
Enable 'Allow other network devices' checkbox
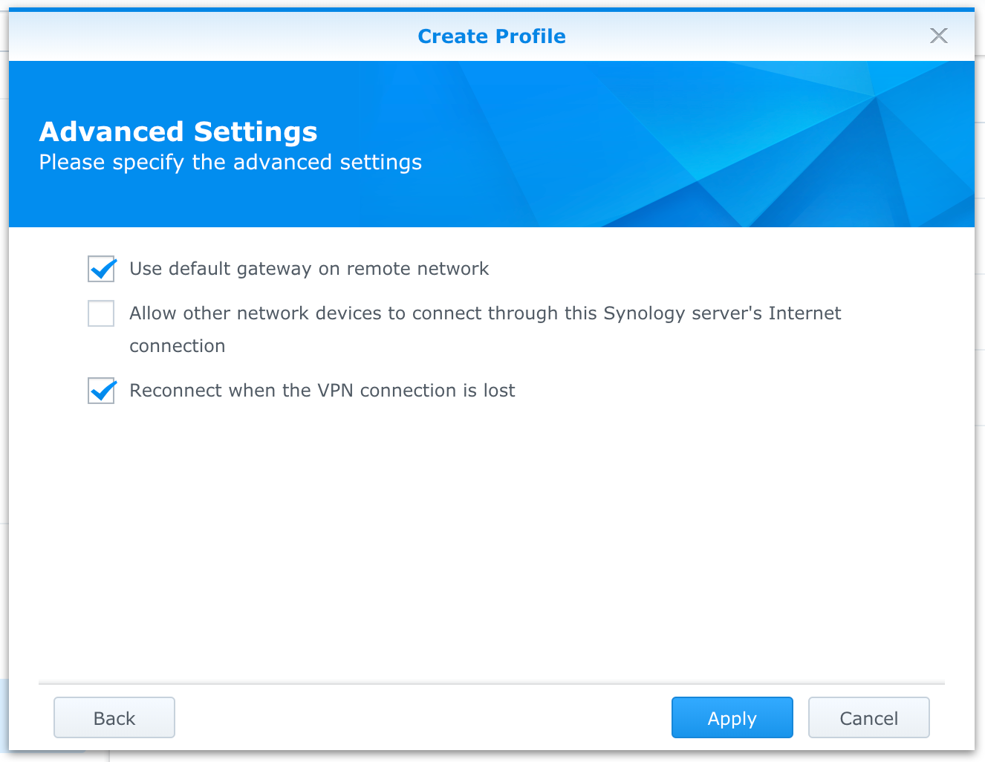pyautogui.click(x=101, y=313)
